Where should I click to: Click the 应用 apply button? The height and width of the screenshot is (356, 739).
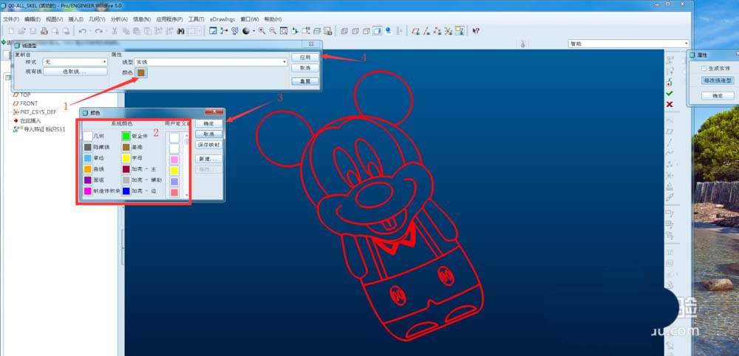tap(305, 58)
